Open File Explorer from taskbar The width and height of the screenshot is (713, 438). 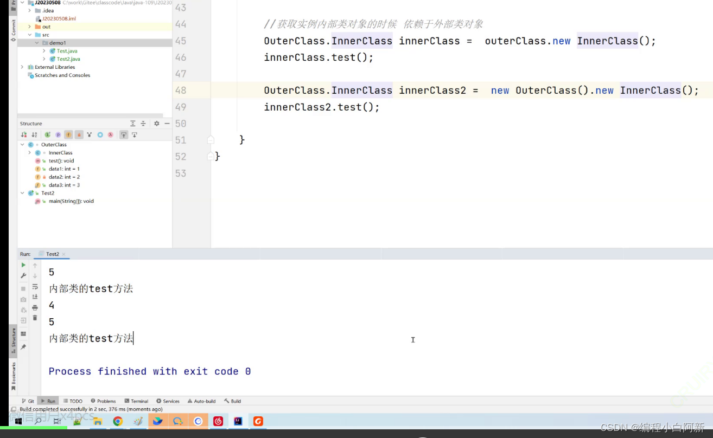pos(98,421)
